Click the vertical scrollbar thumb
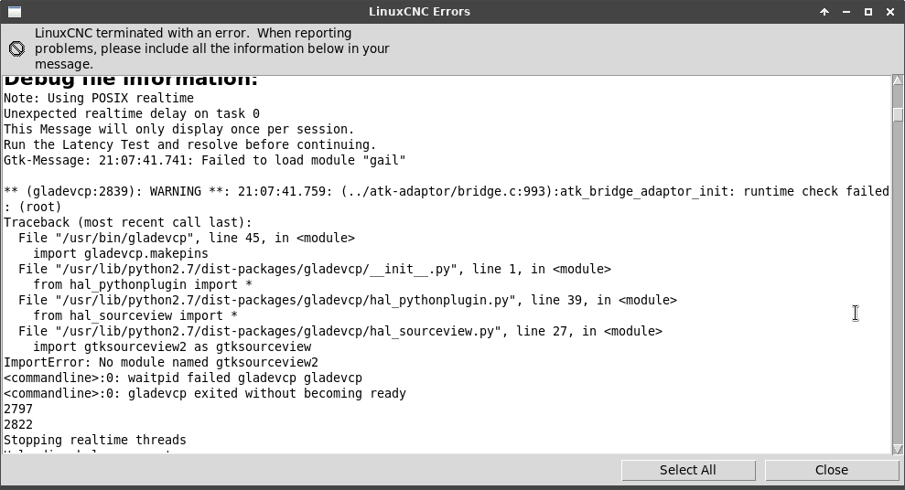 tap(898, 115)
